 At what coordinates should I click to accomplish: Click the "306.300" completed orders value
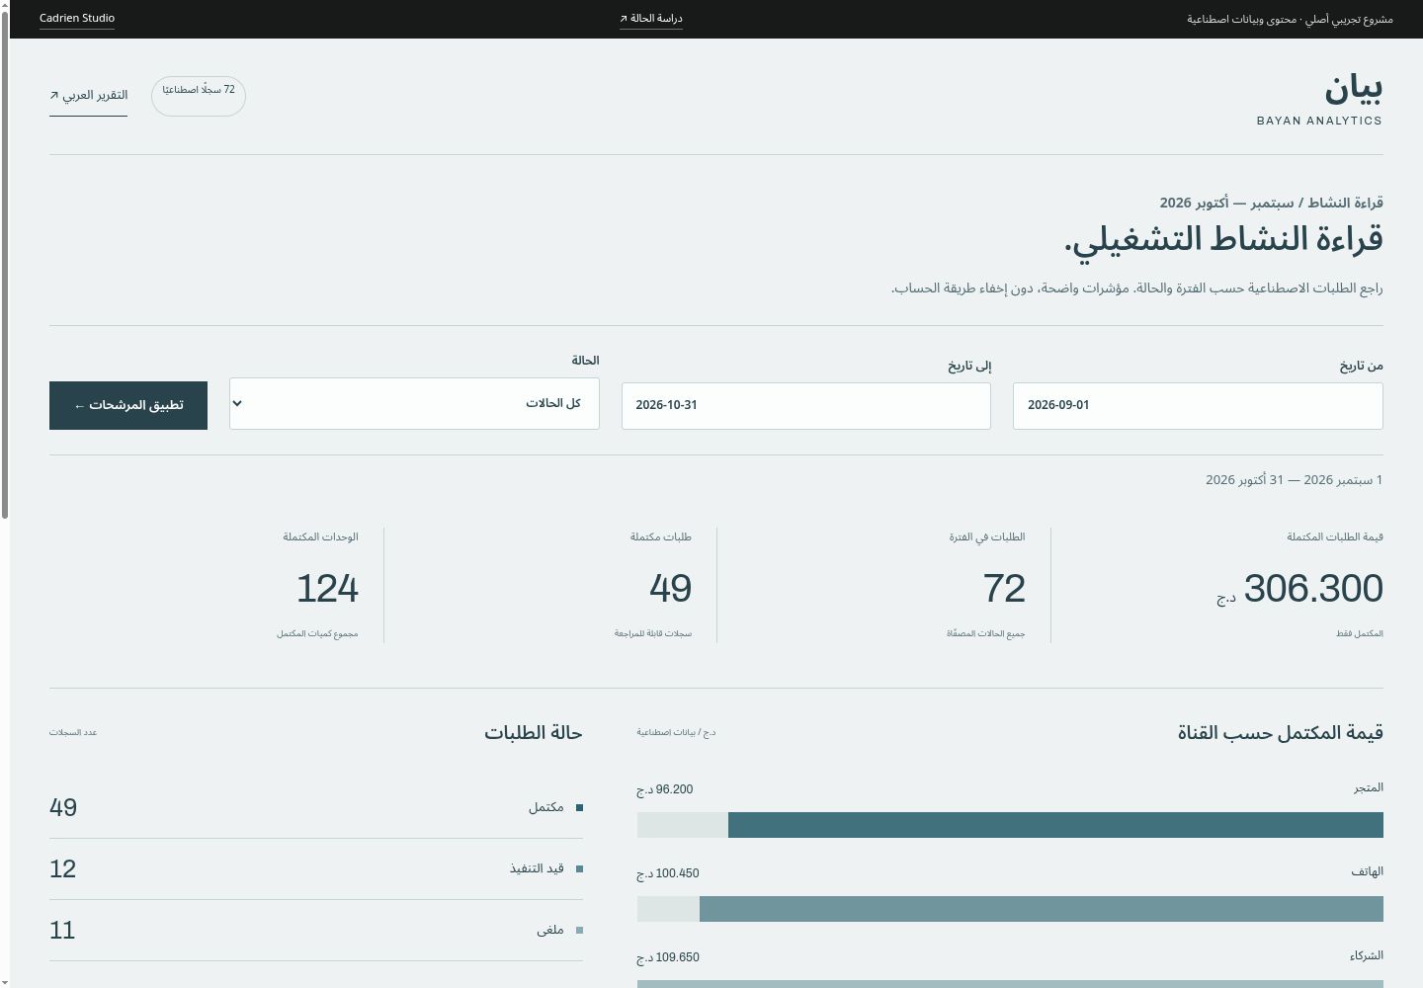pyautogui.click(x=1313, y=589)
